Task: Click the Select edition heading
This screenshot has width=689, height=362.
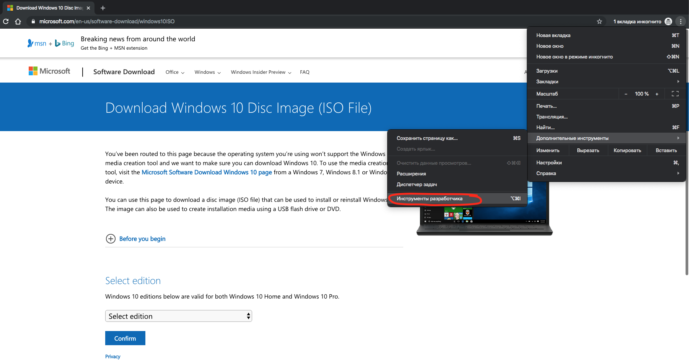Action: click(x=133, y=281)
